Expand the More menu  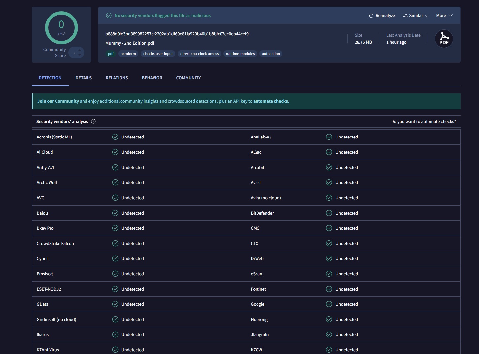pos(444,16)
